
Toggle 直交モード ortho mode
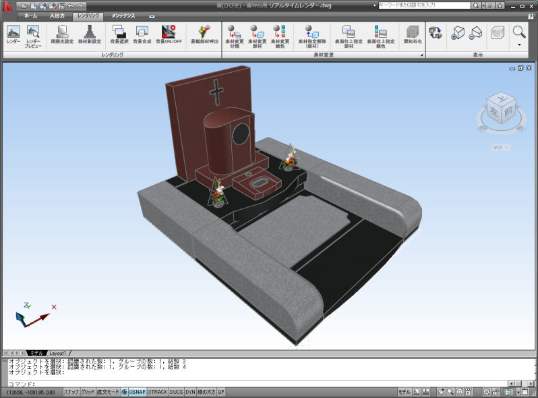tap(108, 392)
